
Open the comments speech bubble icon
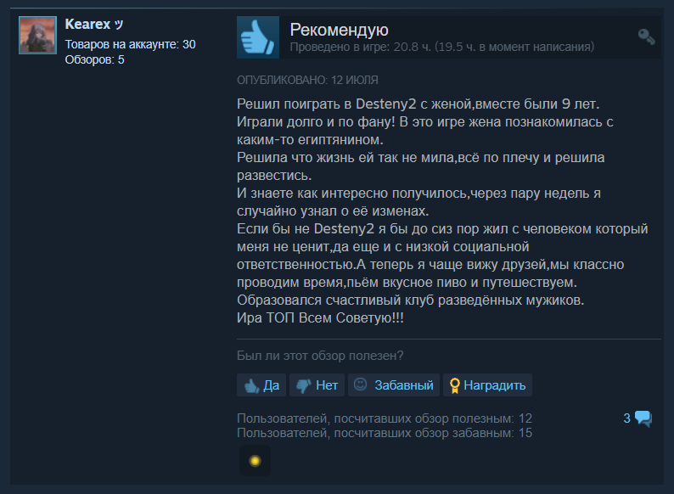pos(643,418)
